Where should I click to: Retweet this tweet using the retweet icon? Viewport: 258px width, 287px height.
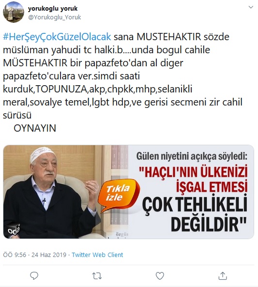tap(97, 276)
